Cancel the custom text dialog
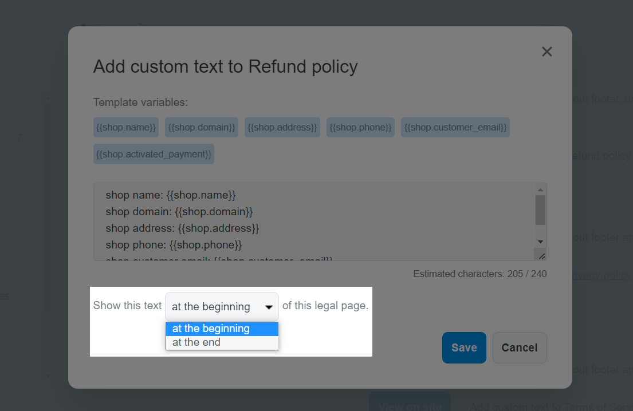Screen dimensions: 633x411 point(520,347)
